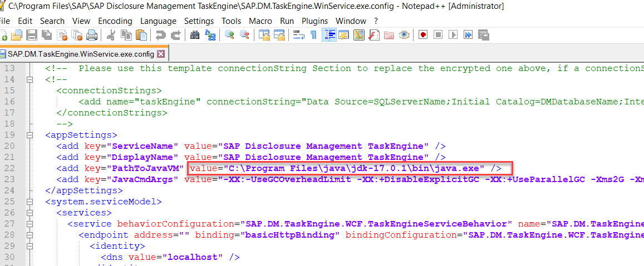Toggle Word wrap toolbar button
Viewport: 644px width, 266px height.
[x=298, y=35]
